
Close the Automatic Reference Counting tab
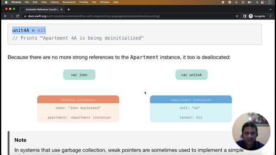(61, 9)
